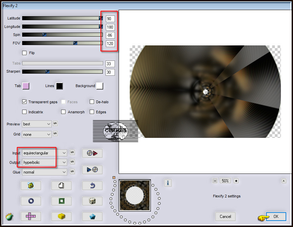Screen dimensions: 293x227
Task: Click the flaming globe icon
Action: [9, 217]
